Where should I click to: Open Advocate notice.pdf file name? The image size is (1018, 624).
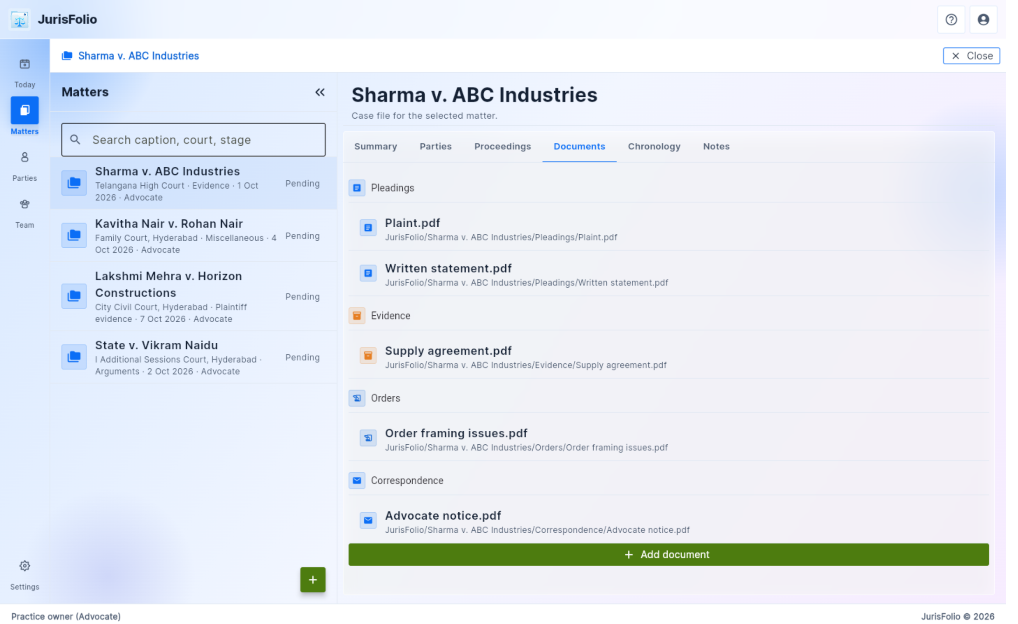tap(443, 516)
